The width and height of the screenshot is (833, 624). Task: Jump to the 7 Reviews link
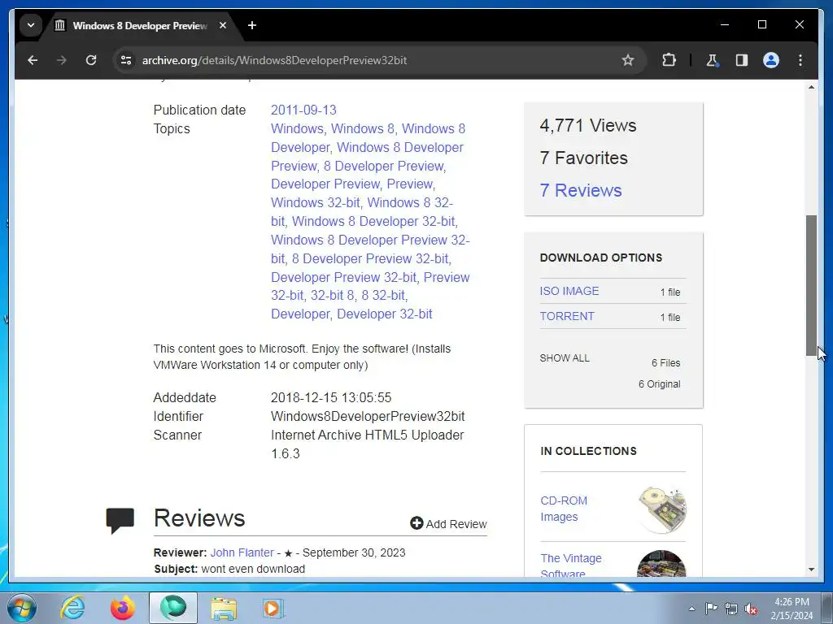581,190
